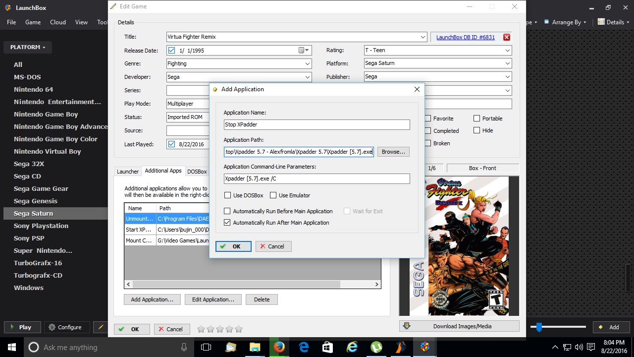Close the Add Application dialog with X
Viewport: 634px width, 357px height.
pyautogui.click(x=417, y=89)
